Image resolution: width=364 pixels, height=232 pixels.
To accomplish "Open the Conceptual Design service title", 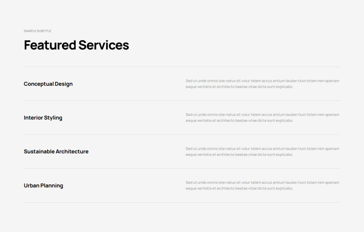I will tap(48, 84).
